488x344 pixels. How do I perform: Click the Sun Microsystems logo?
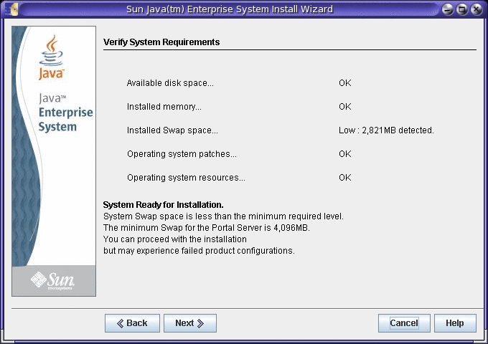click(x=53, y=280)
